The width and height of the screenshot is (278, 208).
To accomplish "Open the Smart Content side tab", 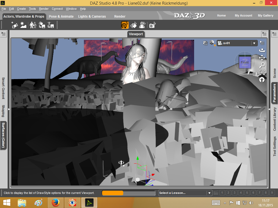I will coord(3,88).
